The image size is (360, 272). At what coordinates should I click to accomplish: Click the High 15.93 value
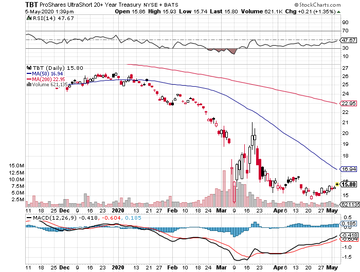tap(162, 11)
